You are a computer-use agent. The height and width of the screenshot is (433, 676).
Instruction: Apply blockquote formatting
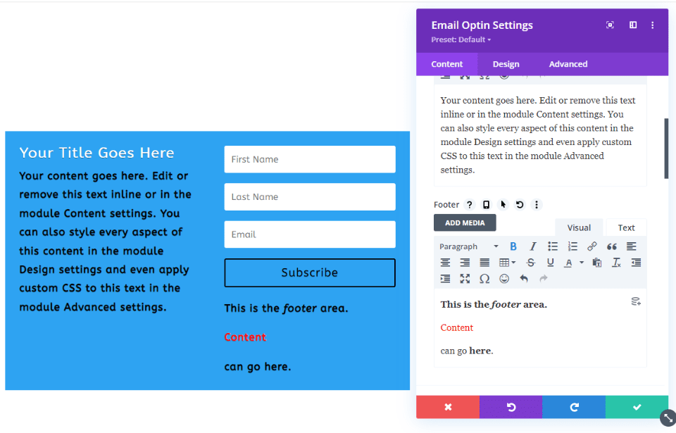pyautogui.click(x=612, y=246)
